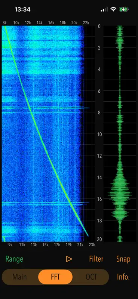This screenshot has width=138, height=299.
Task: Select the FFT tab
Action: [x=55, y=277]
